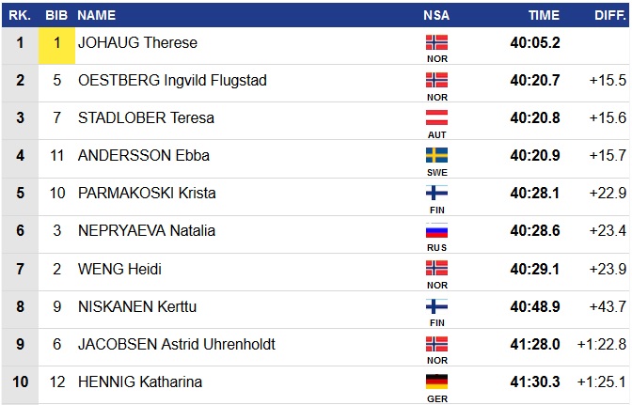632x405 pixels.
Task: Click Norway flag beside WENG Heidi
Action: point(436,268)
